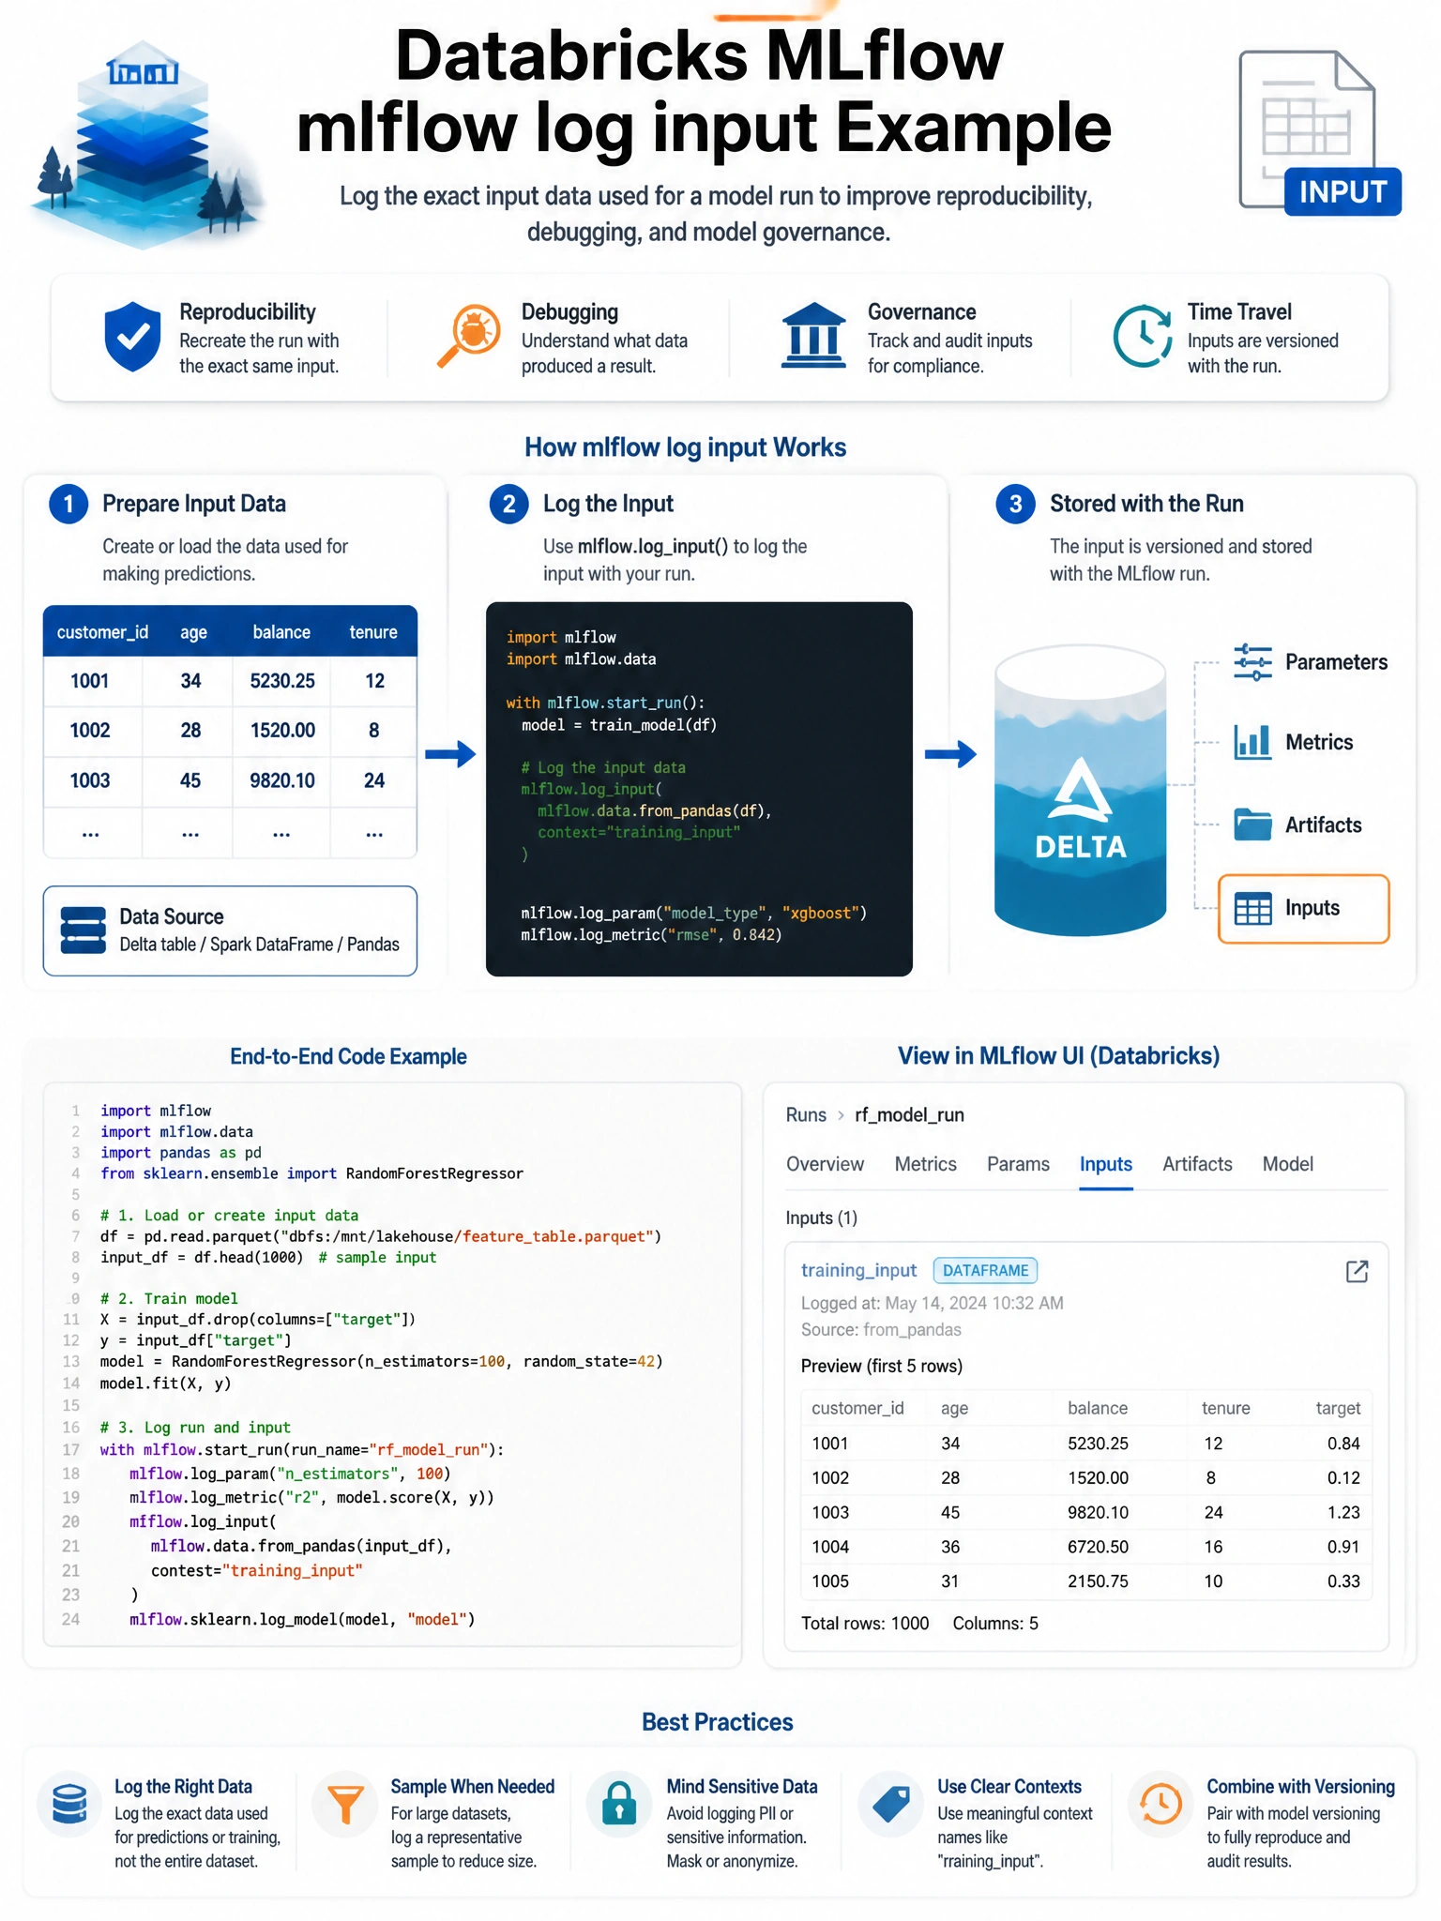Open the Params tab

pyautogui.click(x=1018, y=1164)
